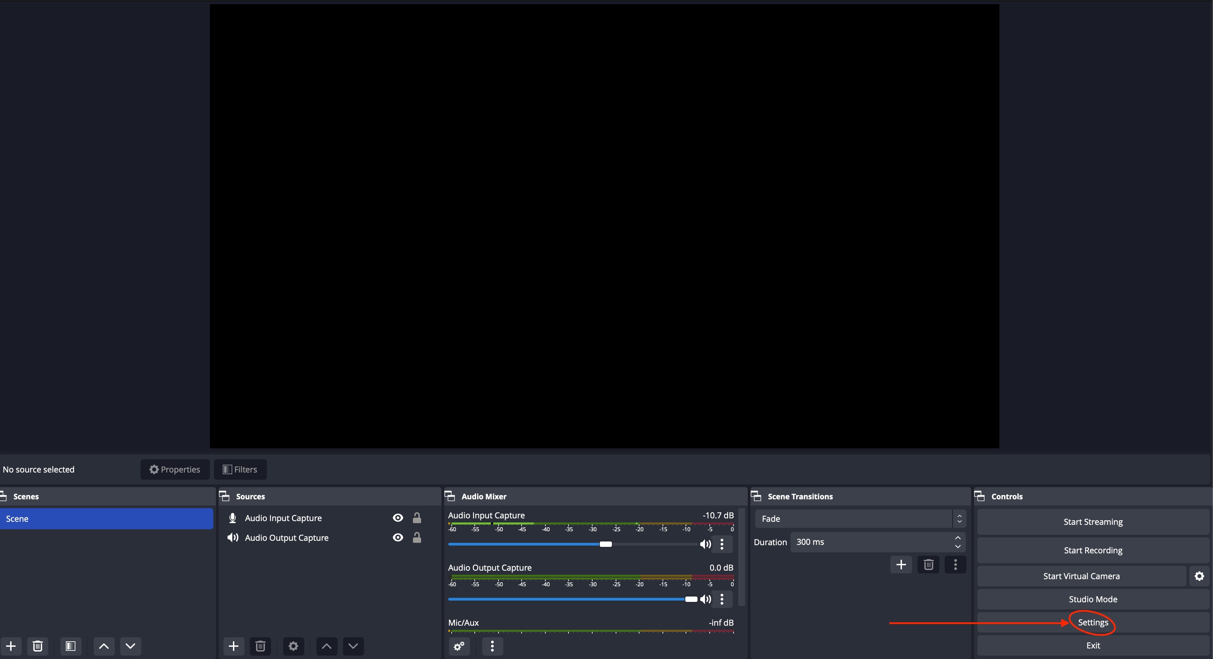Lock the Audio Output Capture source
Image resolution: width=1213 pixels, height=659 pixels.
[x=417, y=537]
